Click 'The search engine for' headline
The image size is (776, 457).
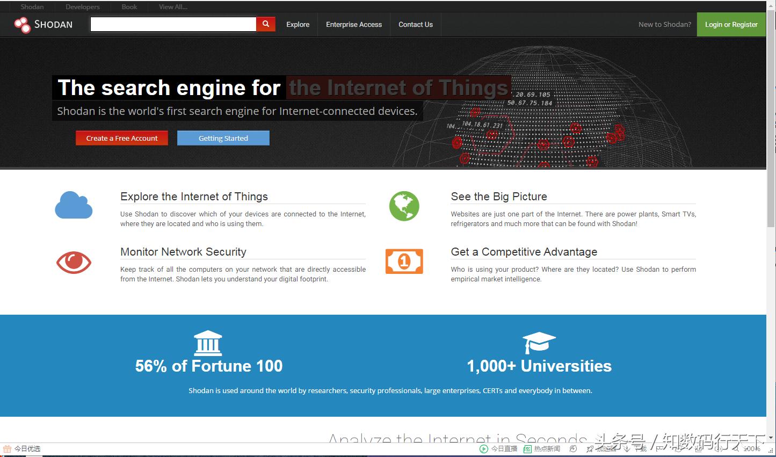point(169,88)
